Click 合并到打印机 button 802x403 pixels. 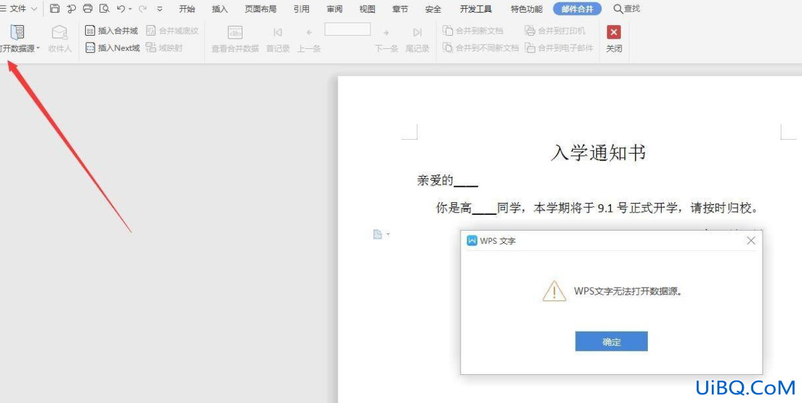click(x=555, y=30)
